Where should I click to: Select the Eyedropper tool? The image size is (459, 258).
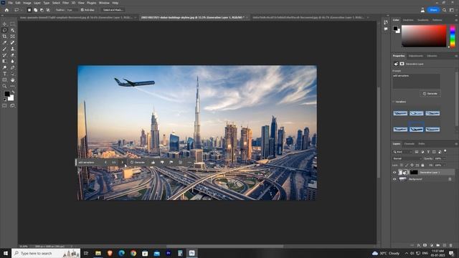[4, 43]
